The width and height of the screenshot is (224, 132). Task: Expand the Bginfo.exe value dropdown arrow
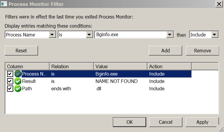(x=169, y=35)
